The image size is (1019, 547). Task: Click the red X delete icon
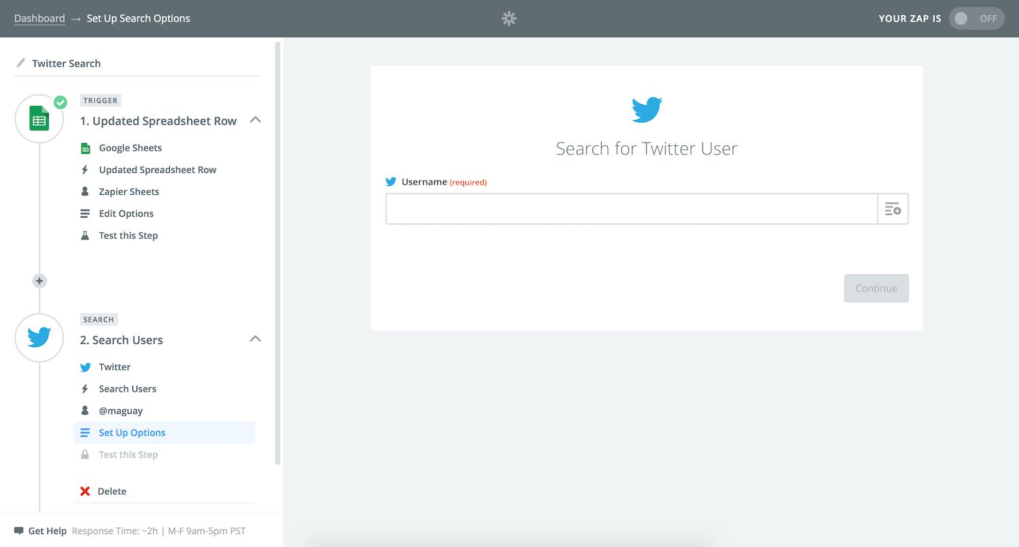click(85, 491)
